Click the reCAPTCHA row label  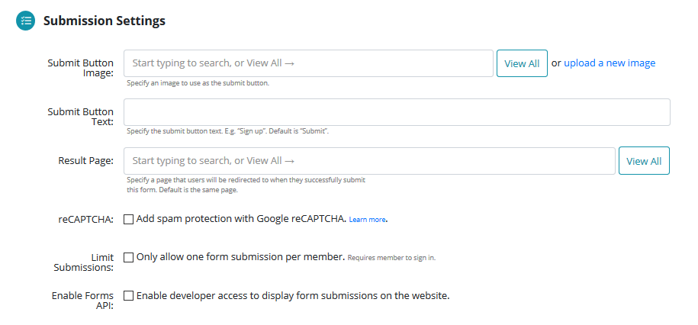(86, 219)
